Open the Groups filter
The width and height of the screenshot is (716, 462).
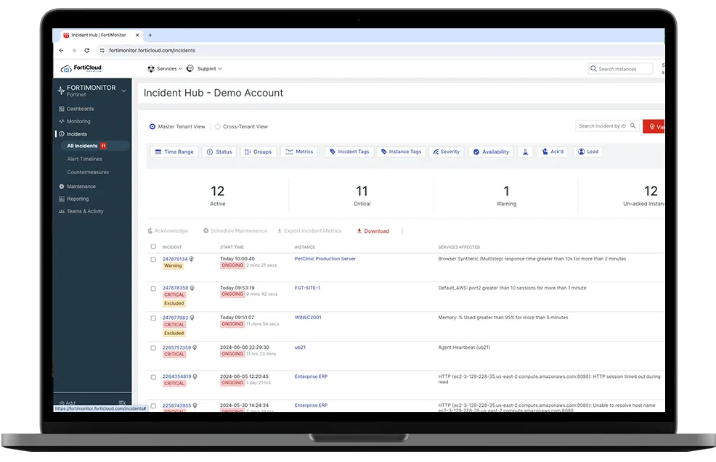258,152
